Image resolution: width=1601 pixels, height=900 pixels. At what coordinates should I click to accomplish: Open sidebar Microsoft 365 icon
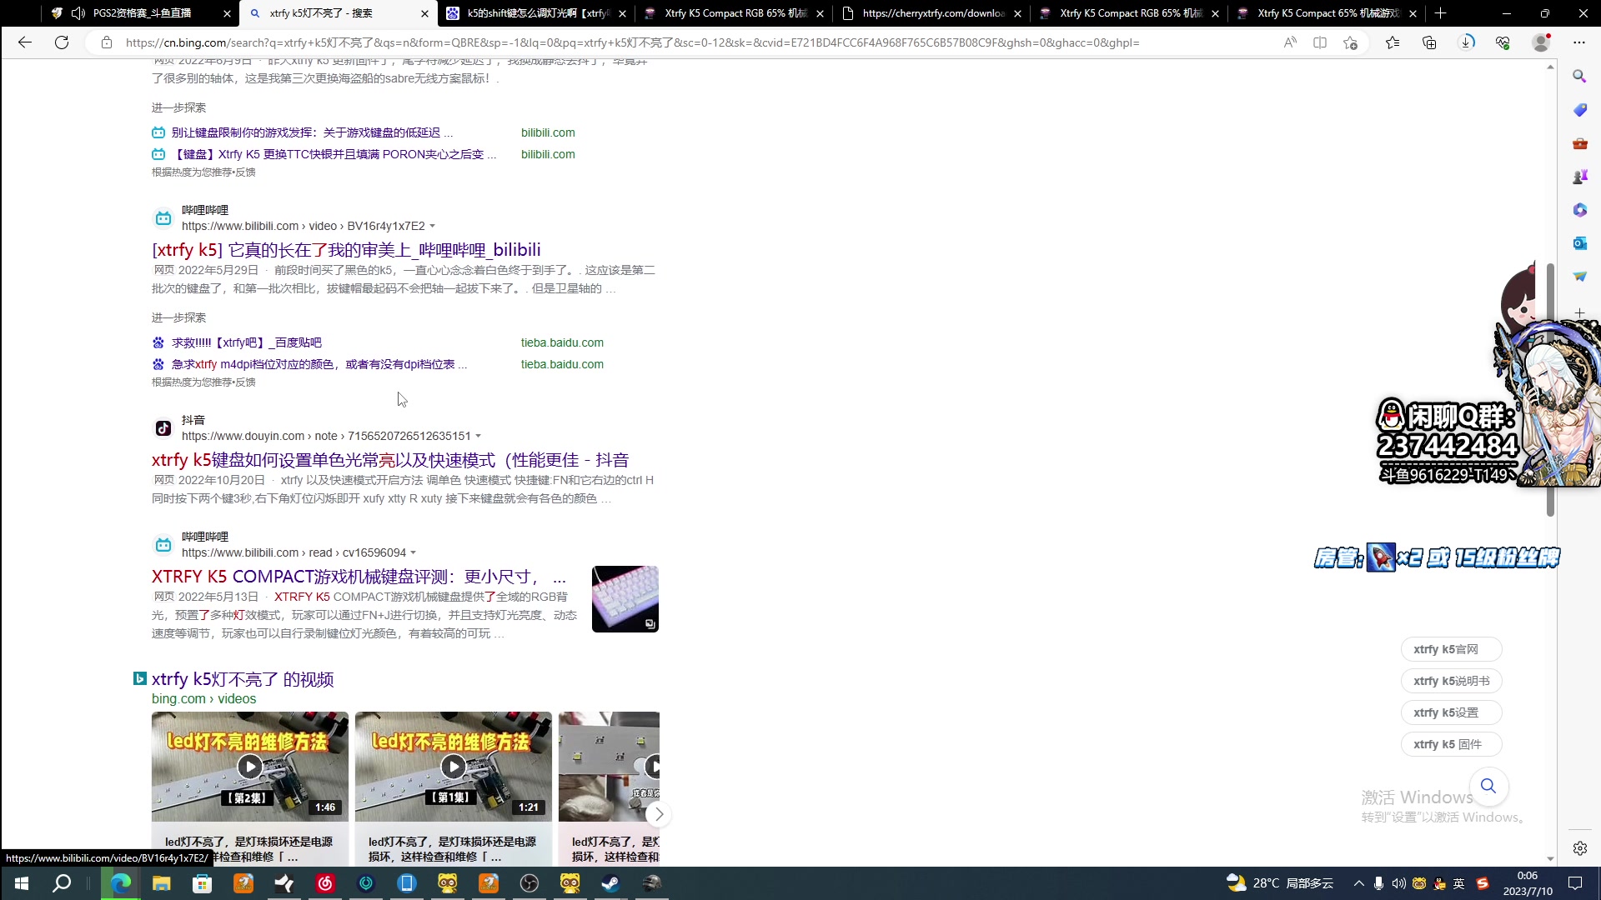[x=1579, y=210]
